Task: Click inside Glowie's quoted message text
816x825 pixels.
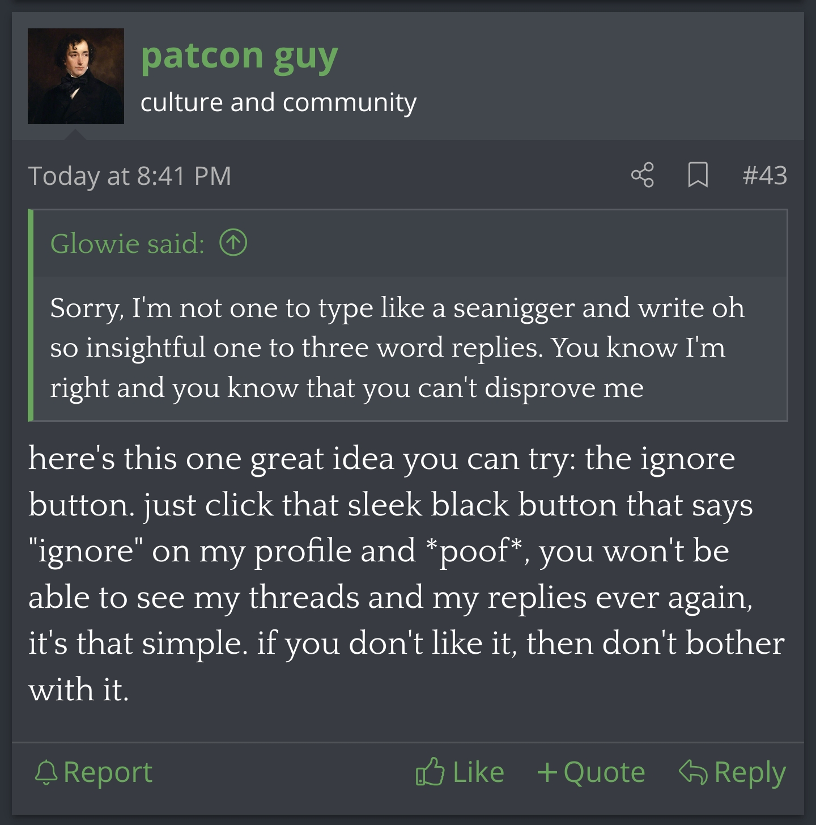Action: pyautogui.click(x=397, y=348)
